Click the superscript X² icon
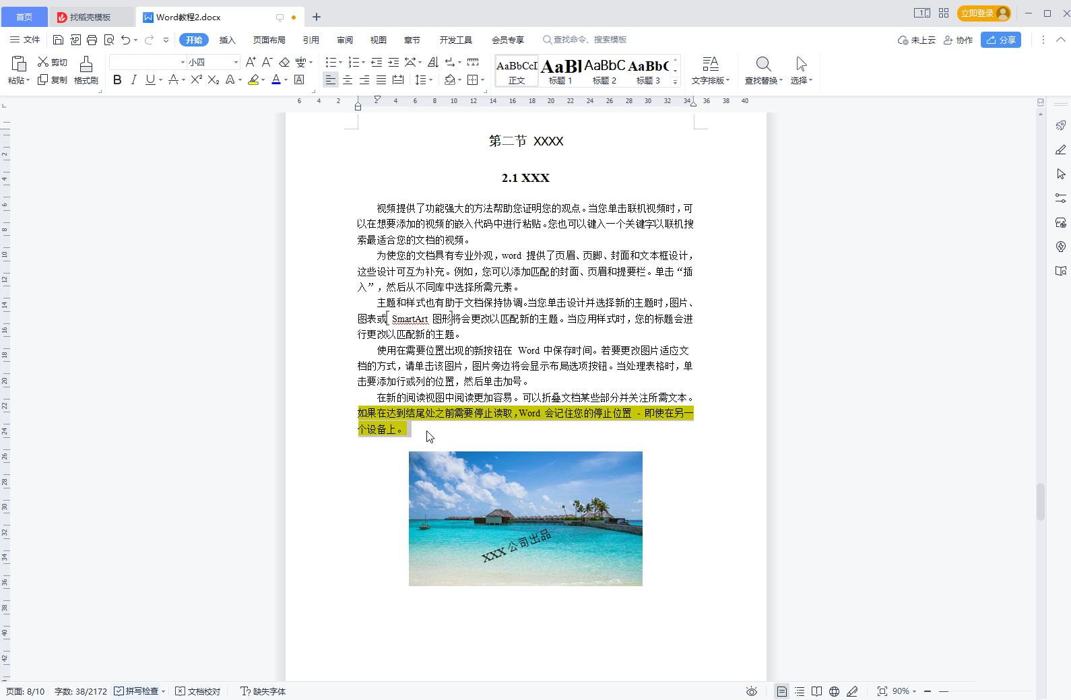Viewport: 1071px width, 700px height. pyautogui.click(x=196, y=79)
